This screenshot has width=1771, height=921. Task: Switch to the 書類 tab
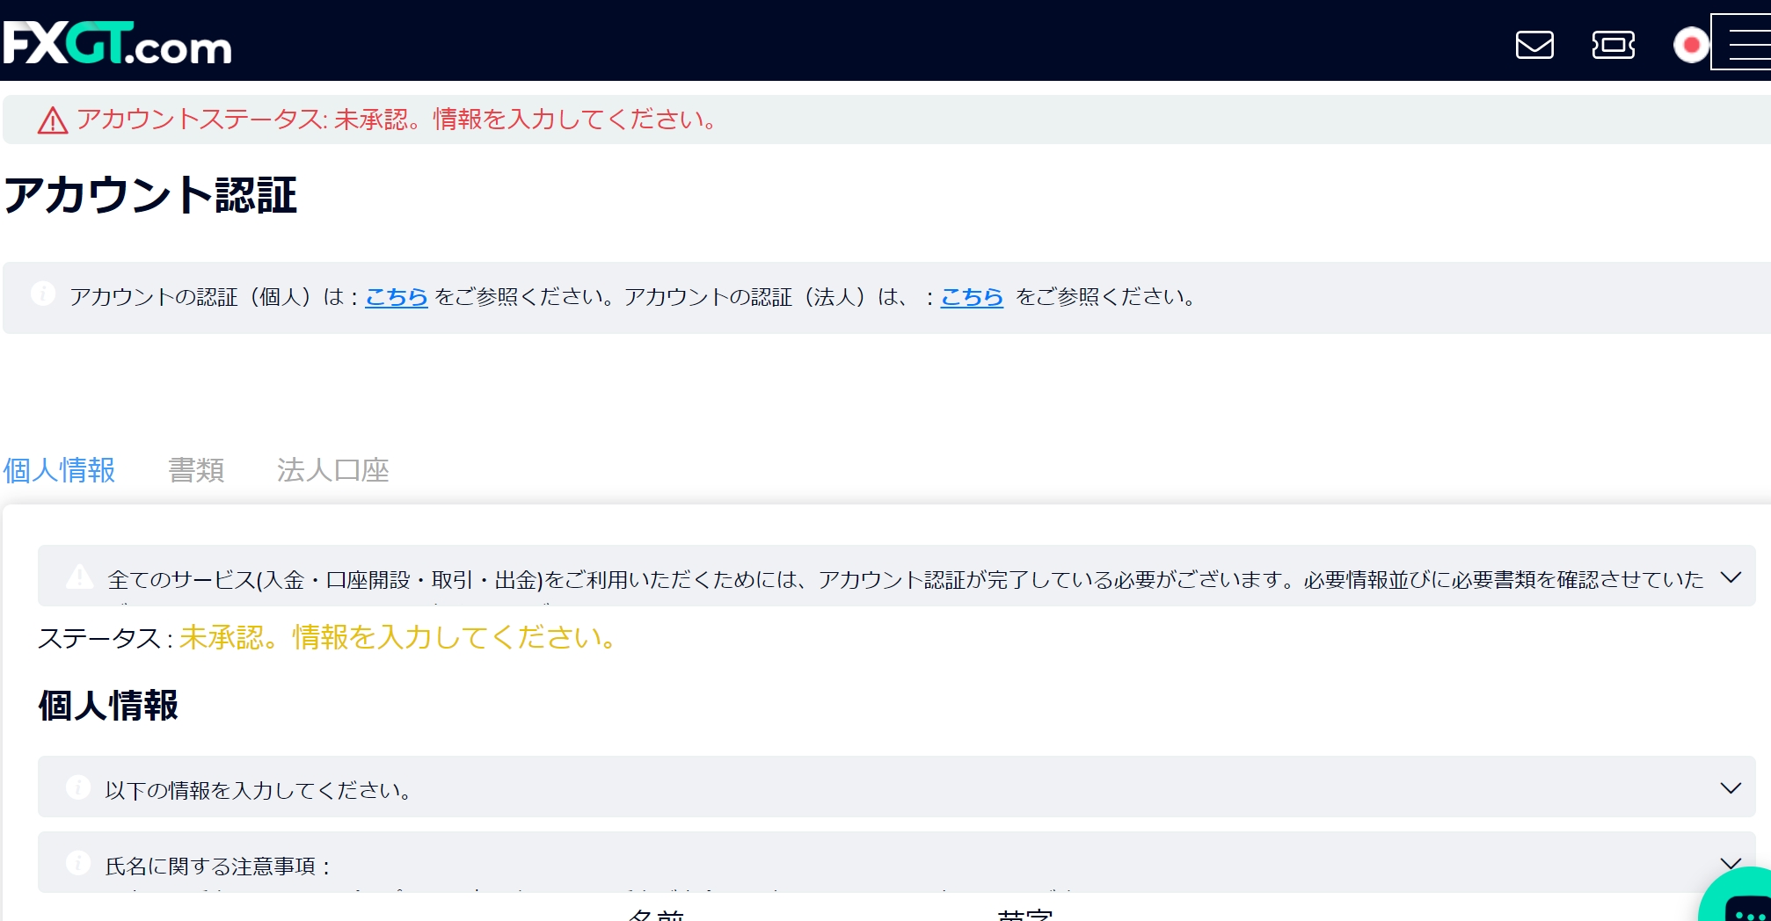197,470
